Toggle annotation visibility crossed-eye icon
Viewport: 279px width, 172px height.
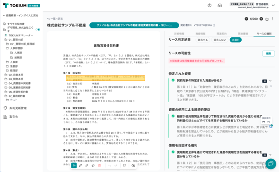point(133,165)
